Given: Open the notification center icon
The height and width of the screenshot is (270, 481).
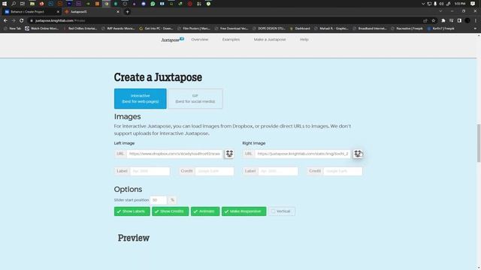Looking at the screenshot, I should tap(473, 4).
